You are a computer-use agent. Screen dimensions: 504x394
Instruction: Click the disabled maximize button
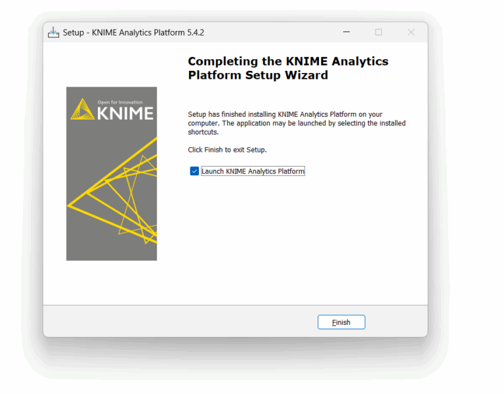point(378,32)
